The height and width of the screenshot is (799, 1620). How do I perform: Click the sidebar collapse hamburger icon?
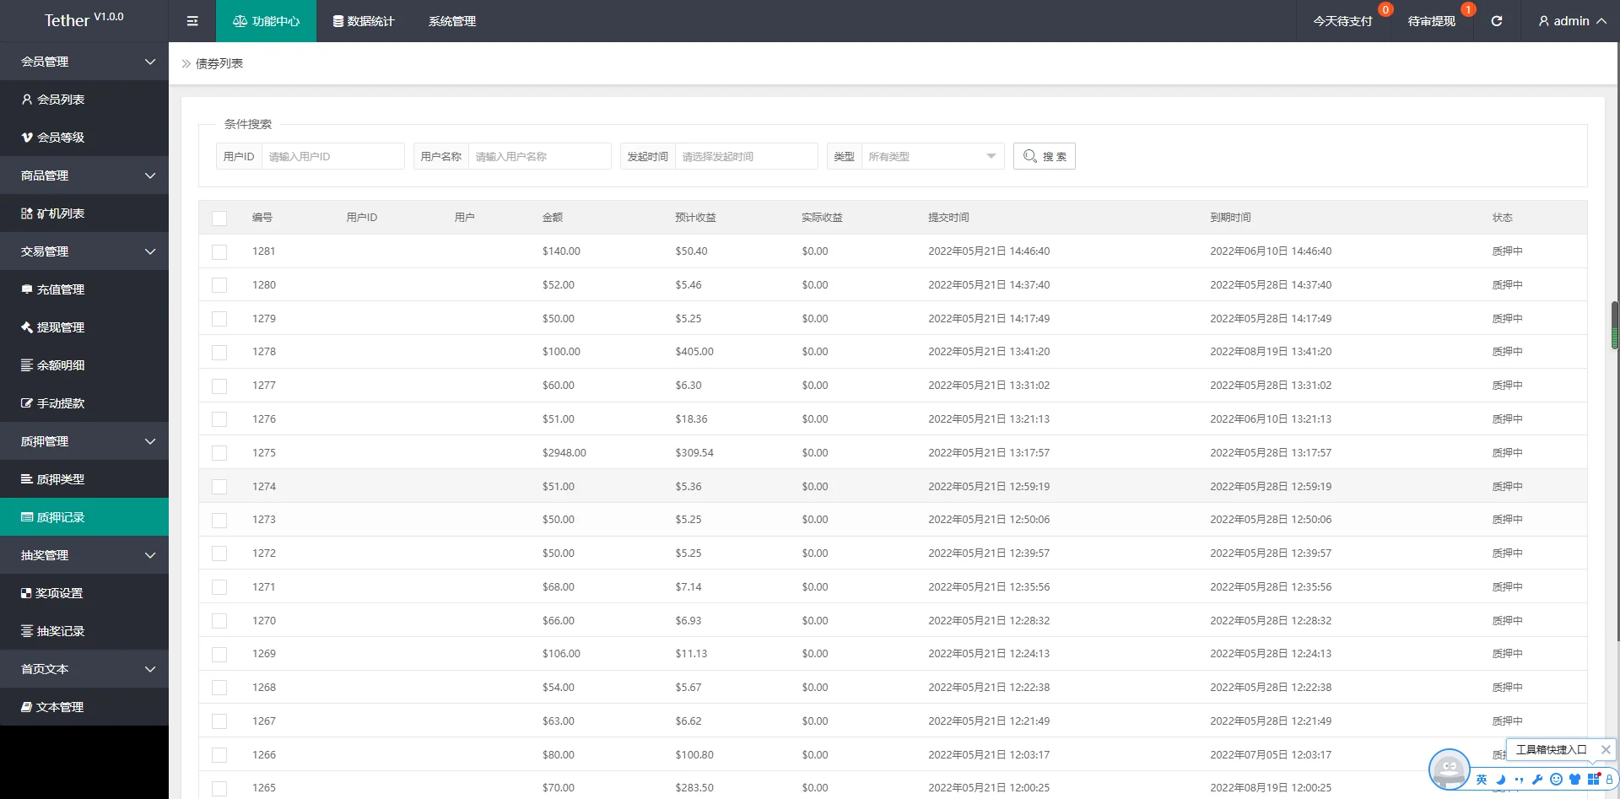click(x=192, y=21)
